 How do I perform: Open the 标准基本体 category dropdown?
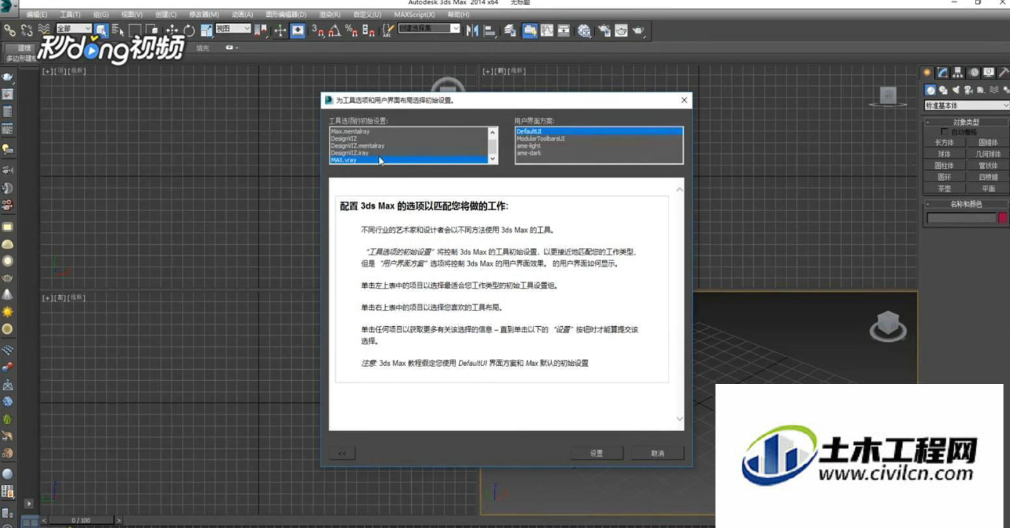[x=966, y=105]
